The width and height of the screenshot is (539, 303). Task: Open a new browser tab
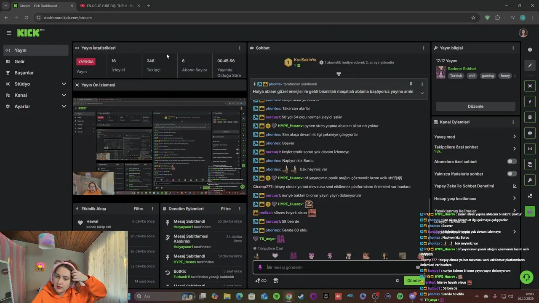click(149, 6)
